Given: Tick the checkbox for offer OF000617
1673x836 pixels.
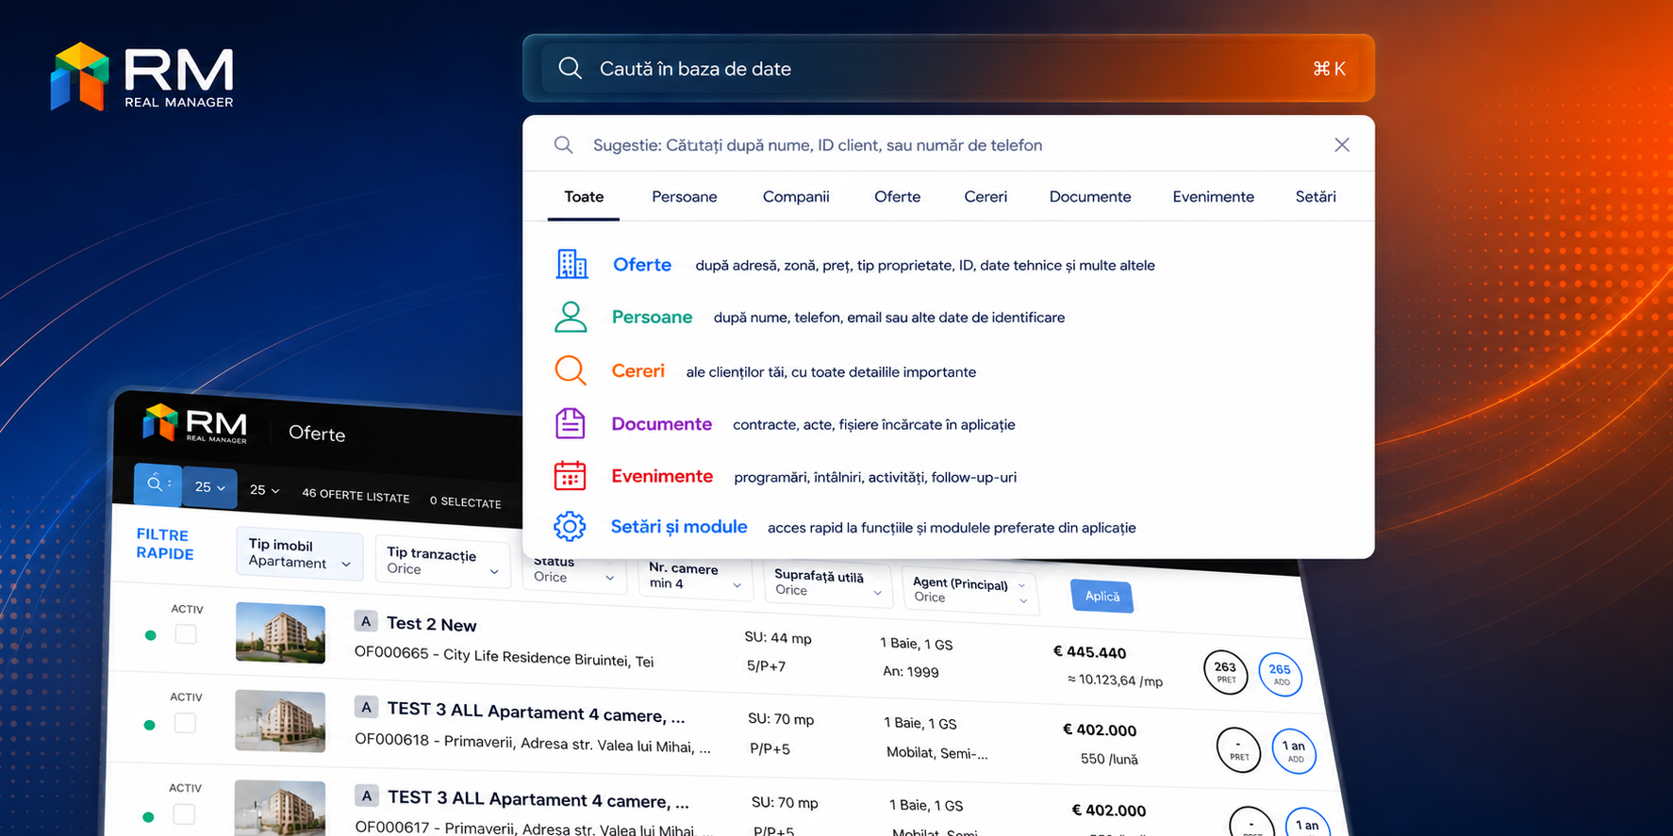Looking at the screenshot, I should click(x=184, y=813).
